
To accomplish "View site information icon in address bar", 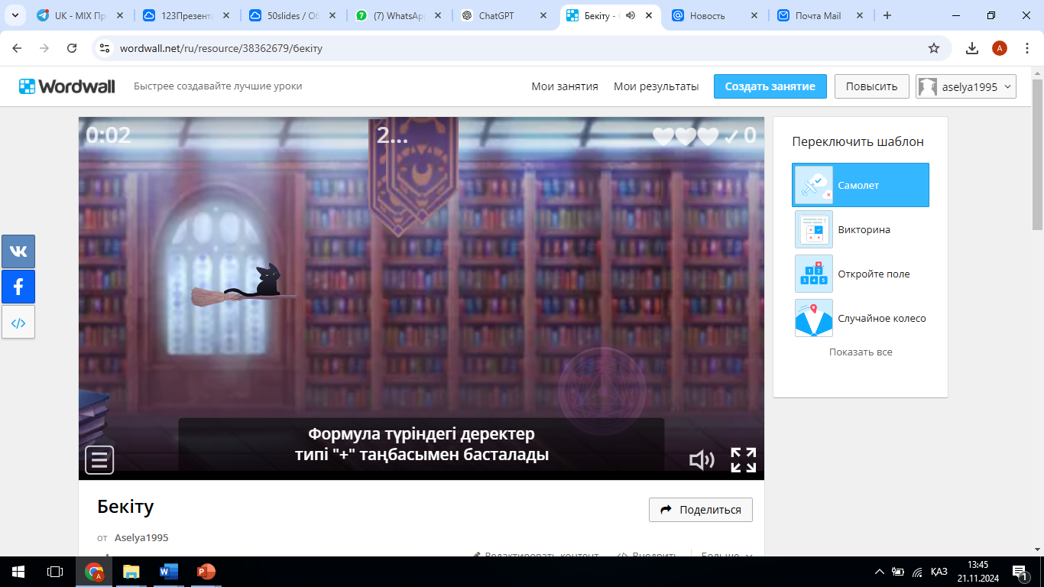I will tap(105, 48).
